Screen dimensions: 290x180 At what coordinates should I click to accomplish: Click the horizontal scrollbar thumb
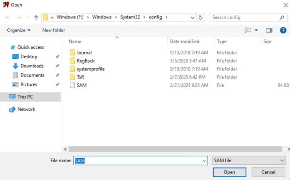tap(175, 149)
